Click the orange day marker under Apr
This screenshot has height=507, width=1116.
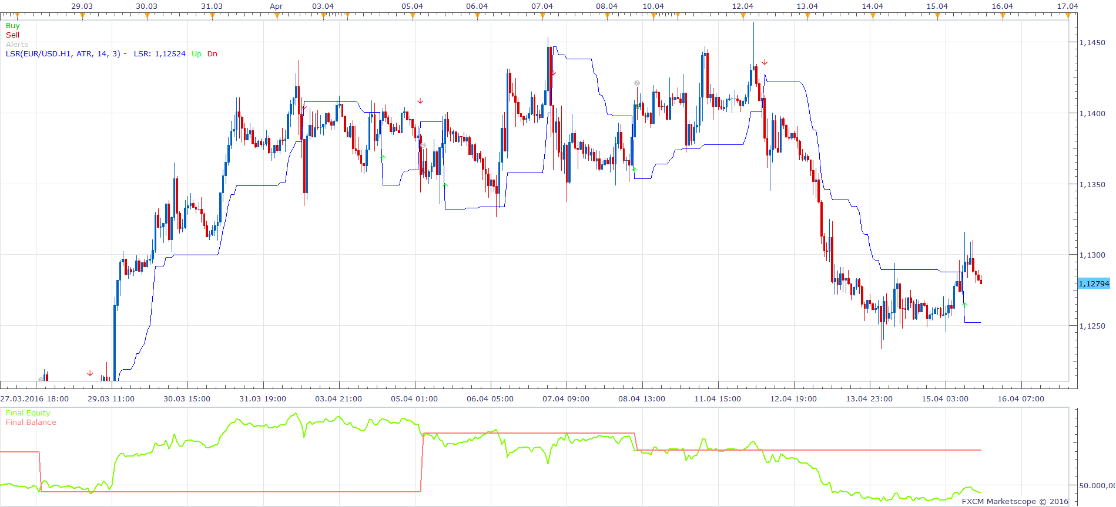(x=277, y=16)
